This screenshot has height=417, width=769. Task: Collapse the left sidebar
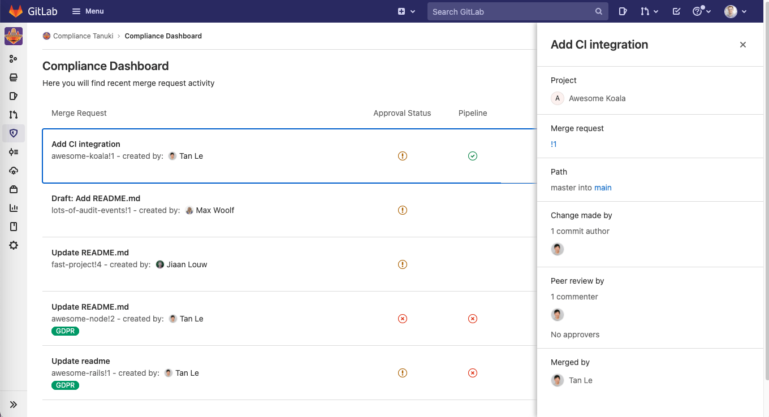14,403
